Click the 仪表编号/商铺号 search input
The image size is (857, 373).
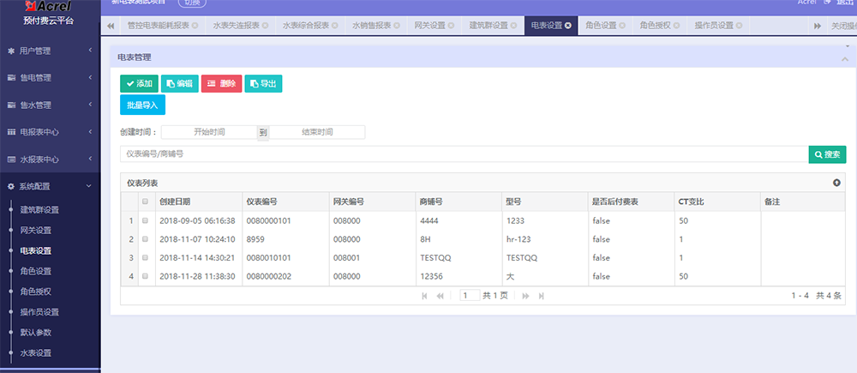[x=463, y=154]
